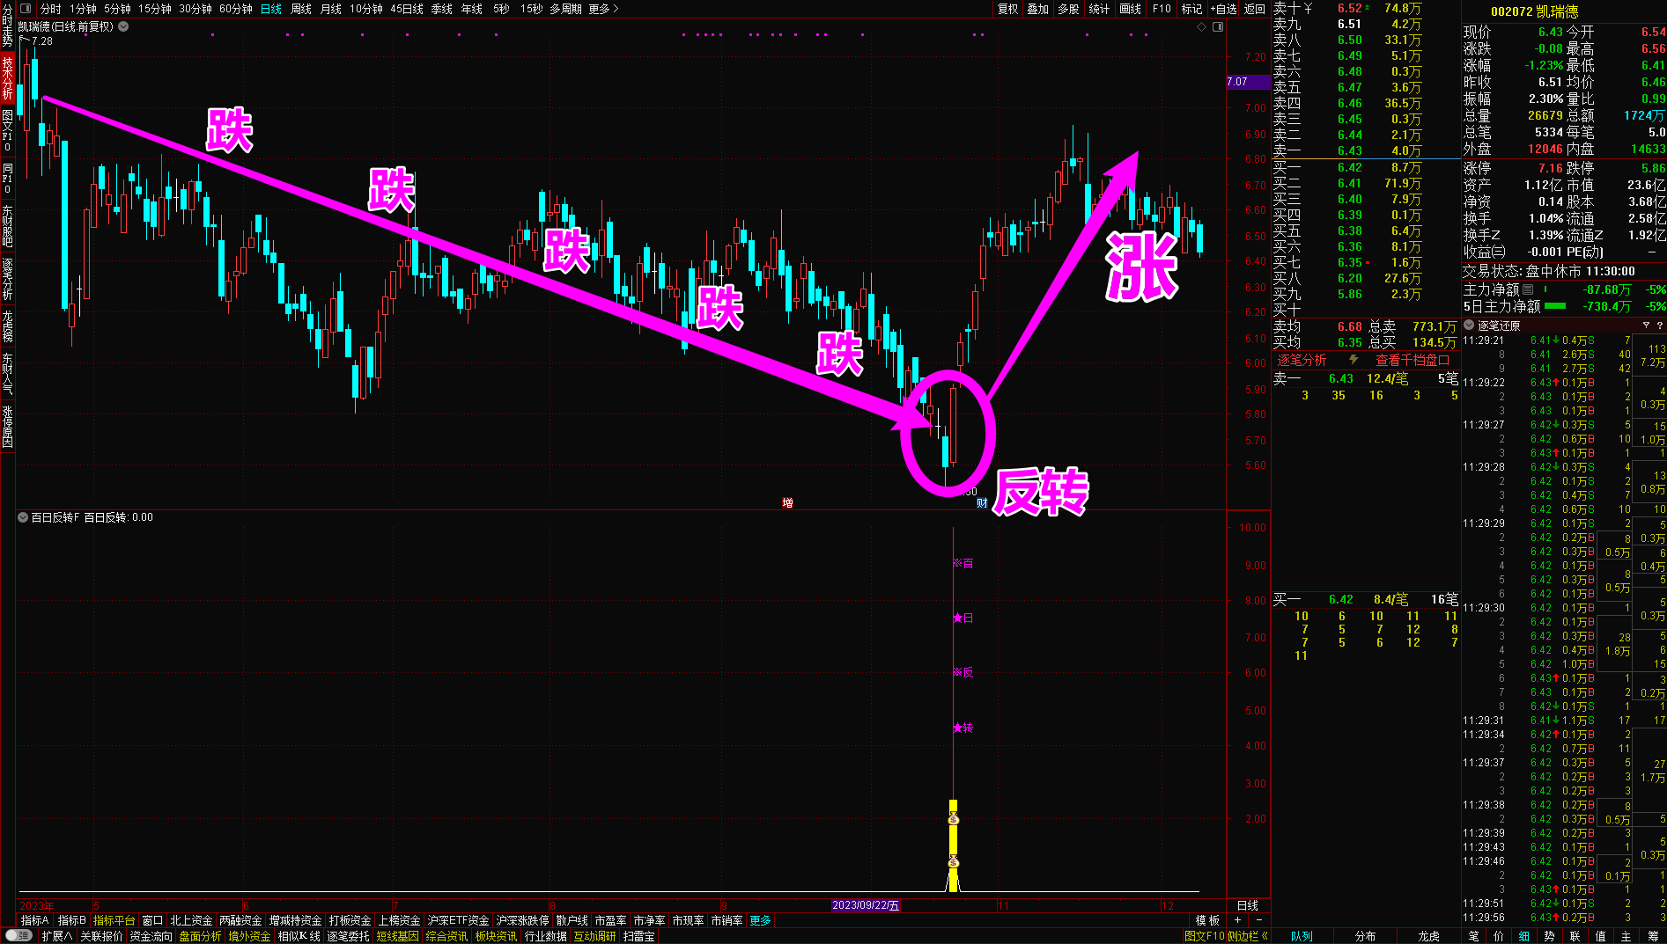Image resolution: width=1667 pixels, height=944 pixels.
Task: Click the 财 marker on the chart
Action: 982,503
